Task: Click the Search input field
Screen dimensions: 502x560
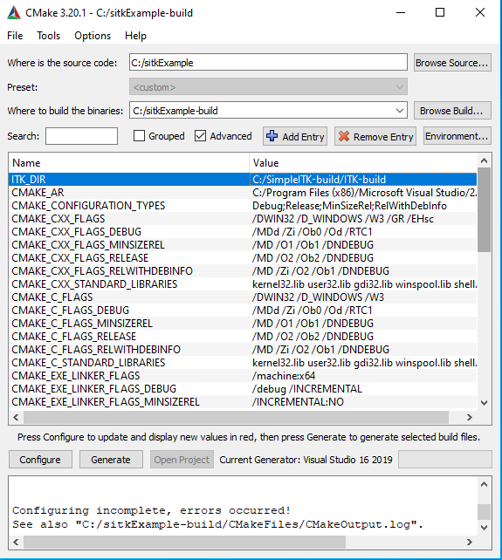Action: (x=81, y=136)
